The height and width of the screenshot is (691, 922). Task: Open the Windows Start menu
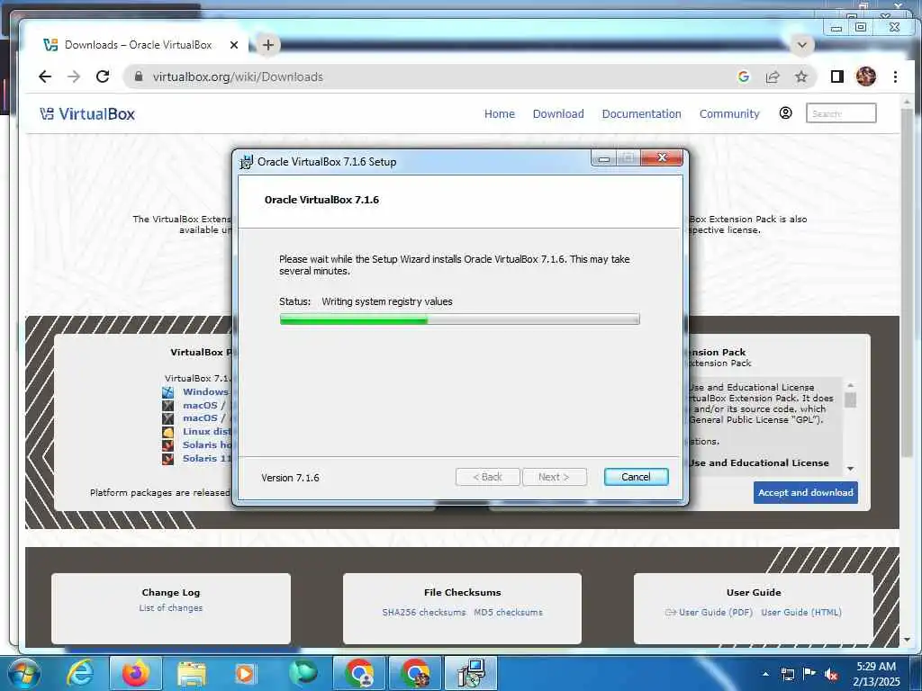[x=23, y=673]
